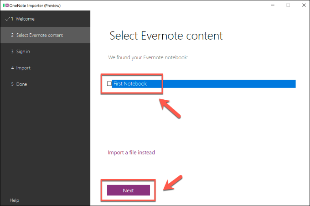Jump to the Sign in step
310x206 pixels.
click(23, 51)
